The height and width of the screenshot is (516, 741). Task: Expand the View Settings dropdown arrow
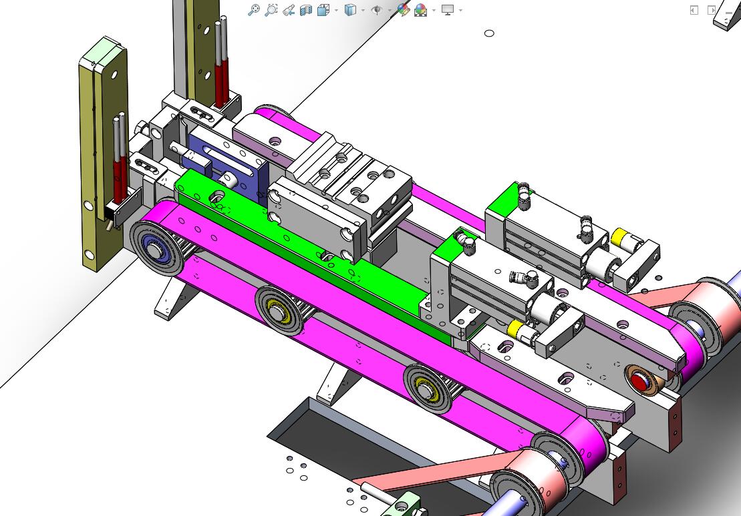click(x=460, y=11)
